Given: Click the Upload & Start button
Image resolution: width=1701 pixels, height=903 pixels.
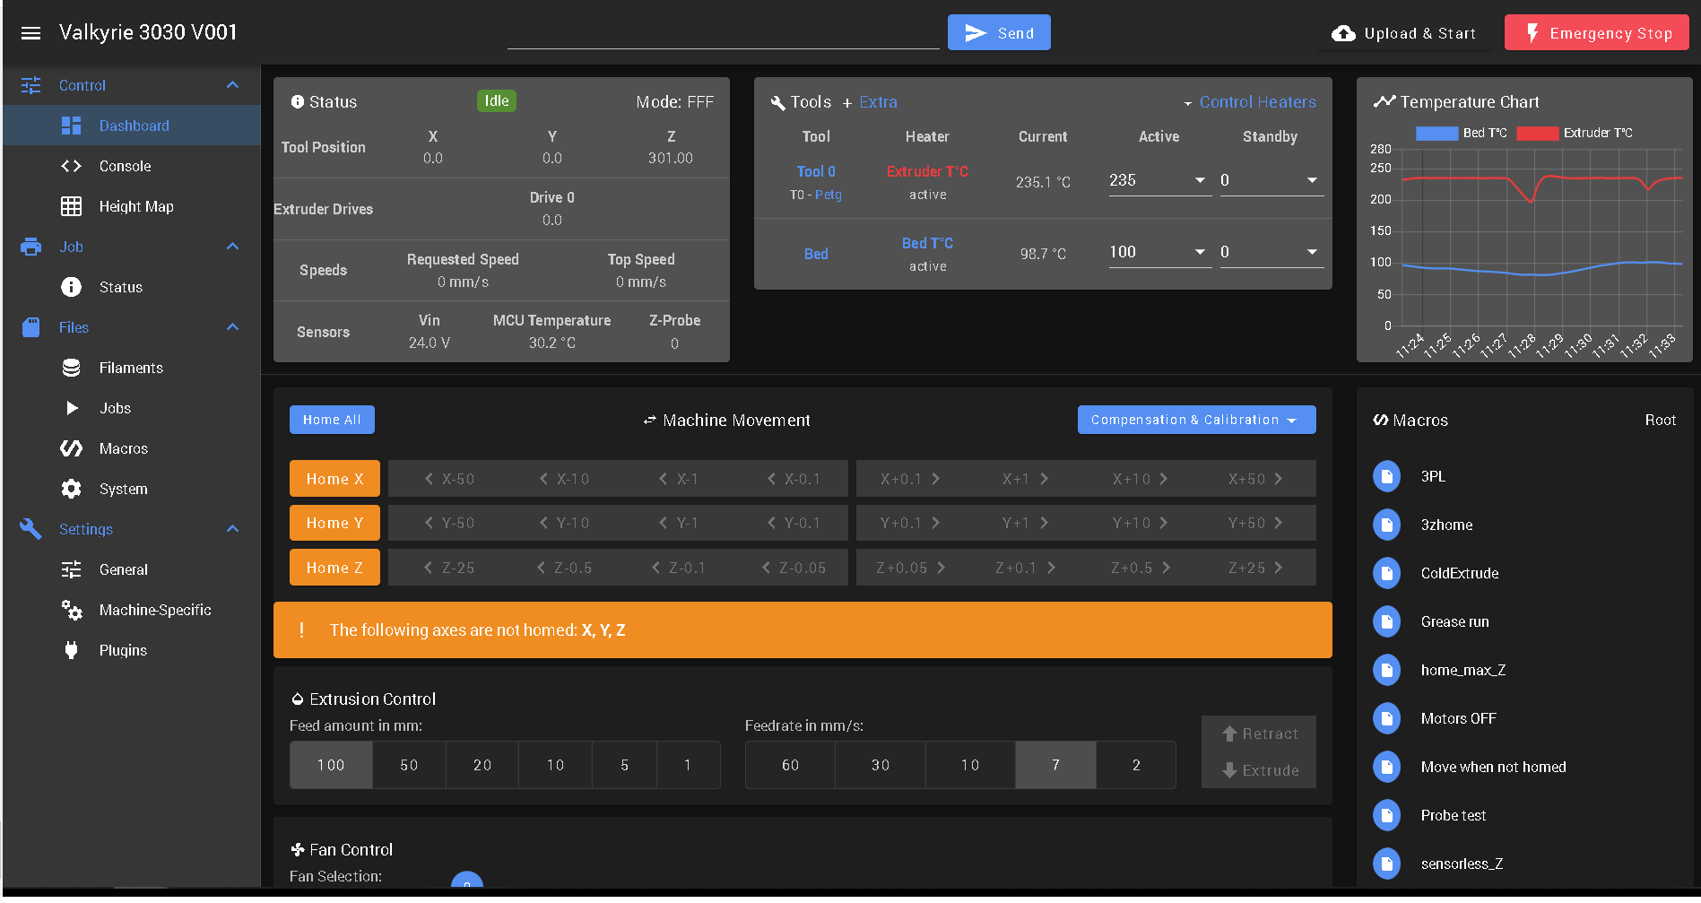Looking at the screenshot, I should click(x=1403, y=33).
